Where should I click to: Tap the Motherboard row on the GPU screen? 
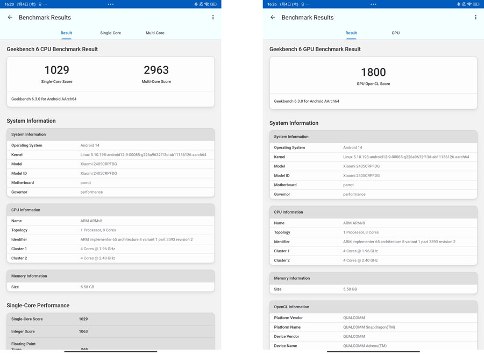373,185
